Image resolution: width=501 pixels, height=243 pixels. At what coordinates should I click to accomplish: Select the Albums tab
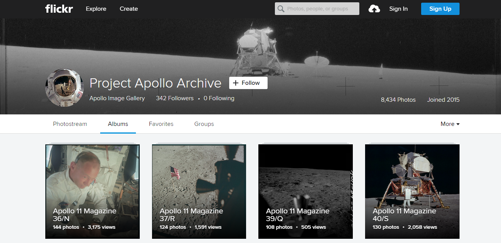tap(118, 124)
